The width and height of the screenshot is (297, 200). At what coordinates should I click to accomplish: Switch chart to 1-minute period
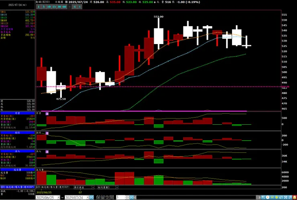coord(39,7)
